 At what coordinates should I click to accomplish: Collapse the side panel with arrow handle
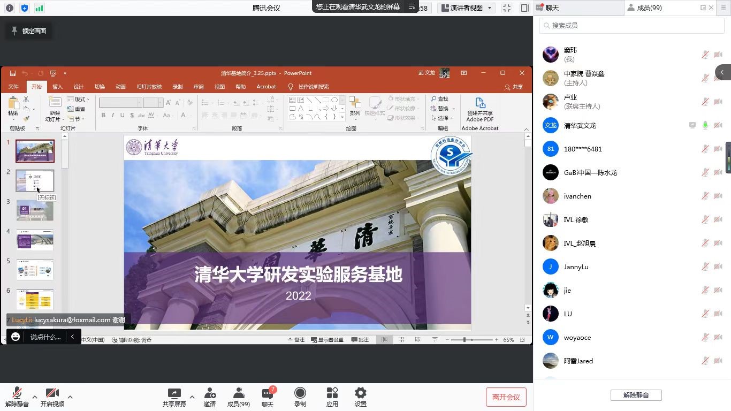tap(722, 72)
